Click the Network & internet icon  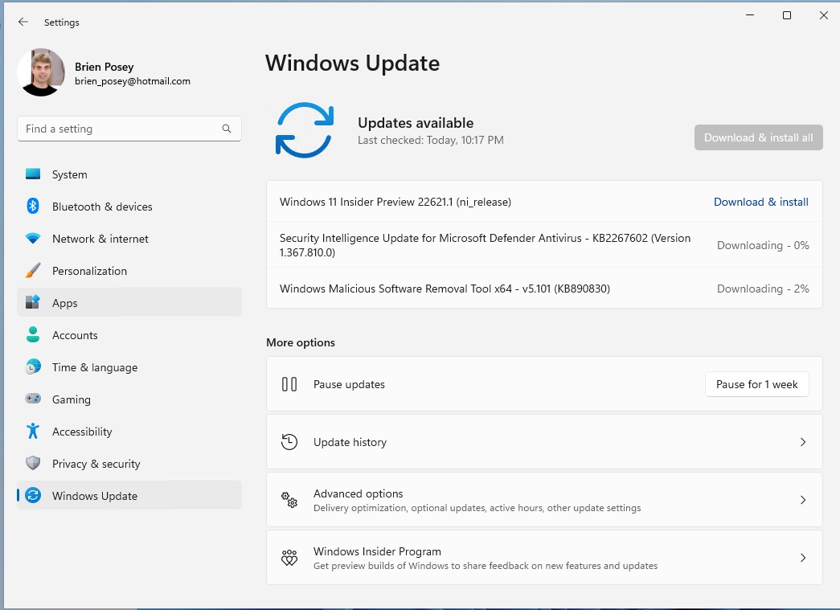(33, 239)
